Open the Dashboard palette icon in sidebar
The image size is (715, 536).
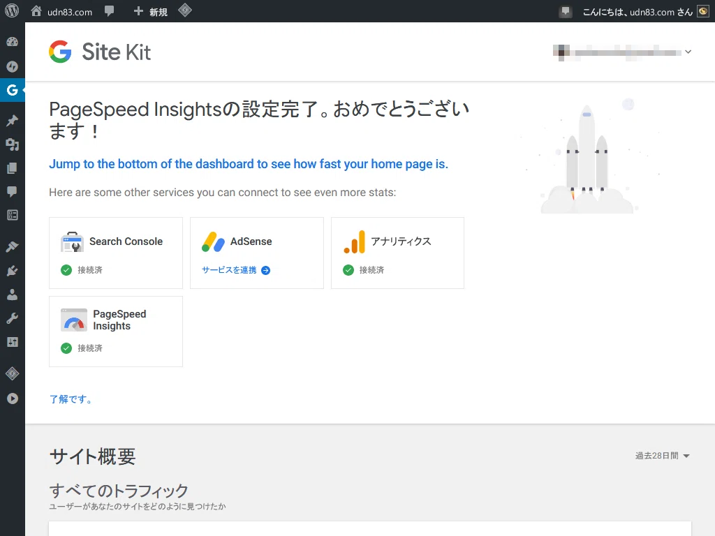pos(13,42)
